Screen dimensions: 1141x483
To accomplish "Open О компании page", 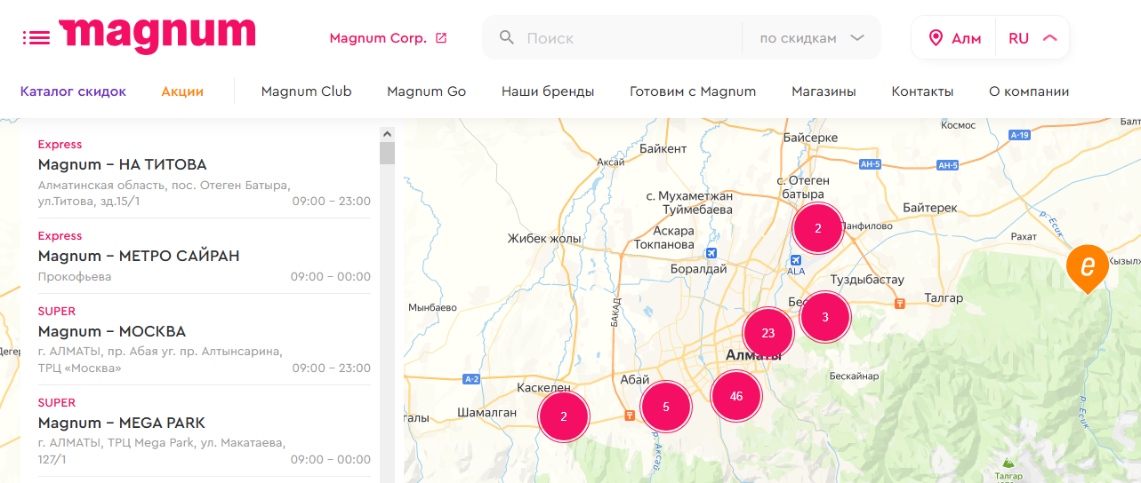I will tap(1029, 91).
